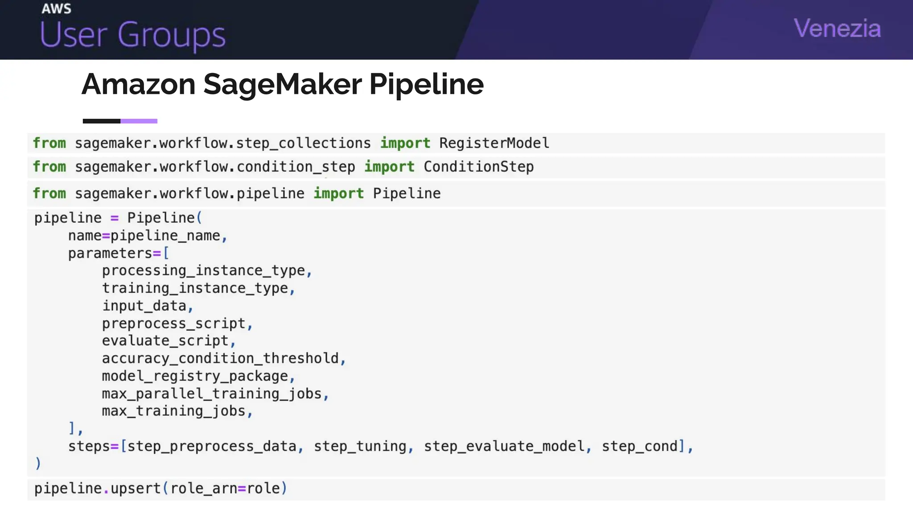Click processing_instance_type parameter
Viewport: 913px width, 513px height.
click(x=203, y=270)
